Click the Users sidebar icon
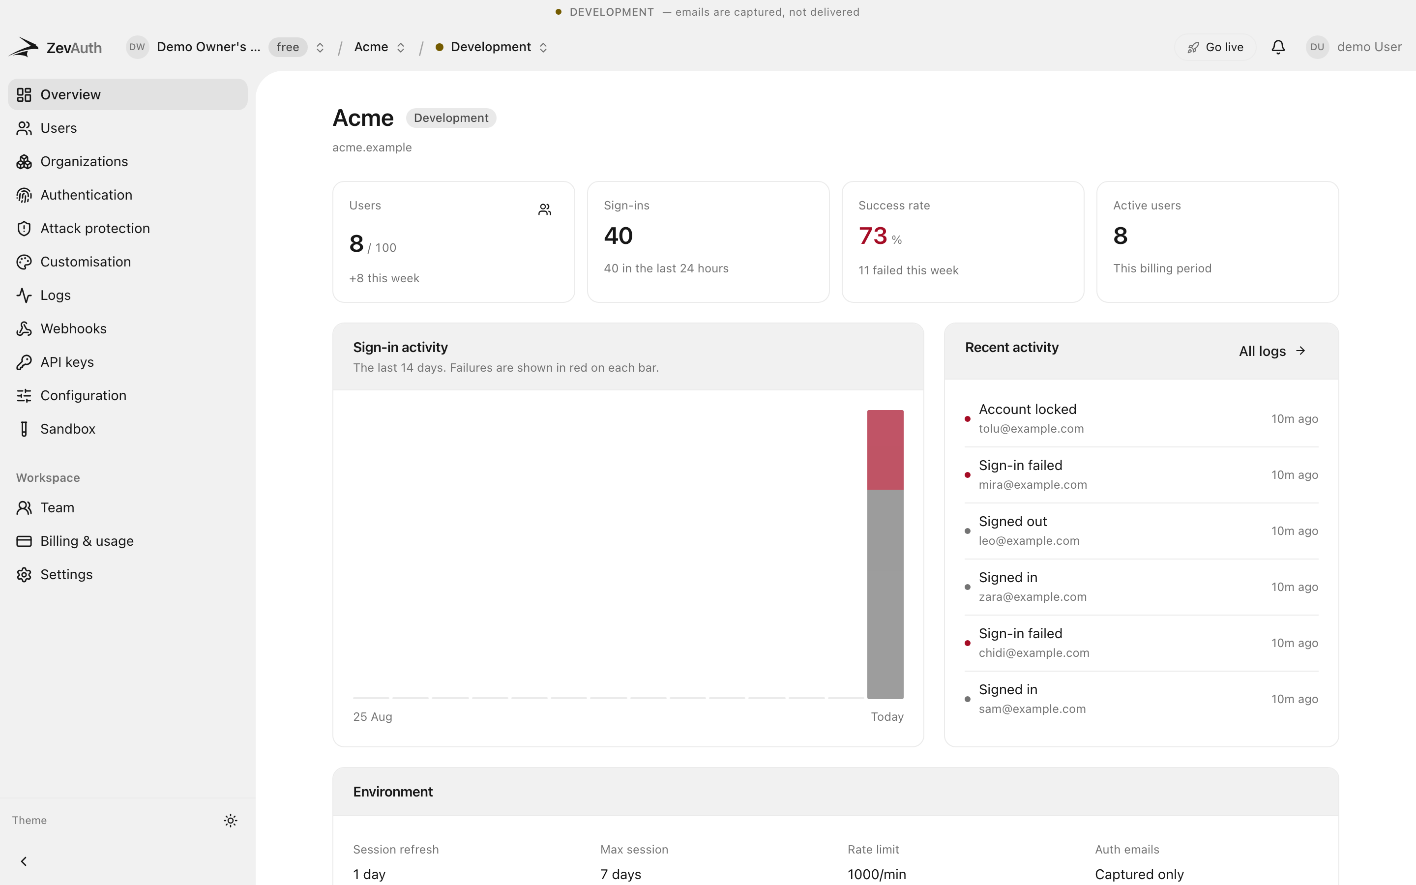Viewport: 1416px width, 885px height. [x=24, y=128]
